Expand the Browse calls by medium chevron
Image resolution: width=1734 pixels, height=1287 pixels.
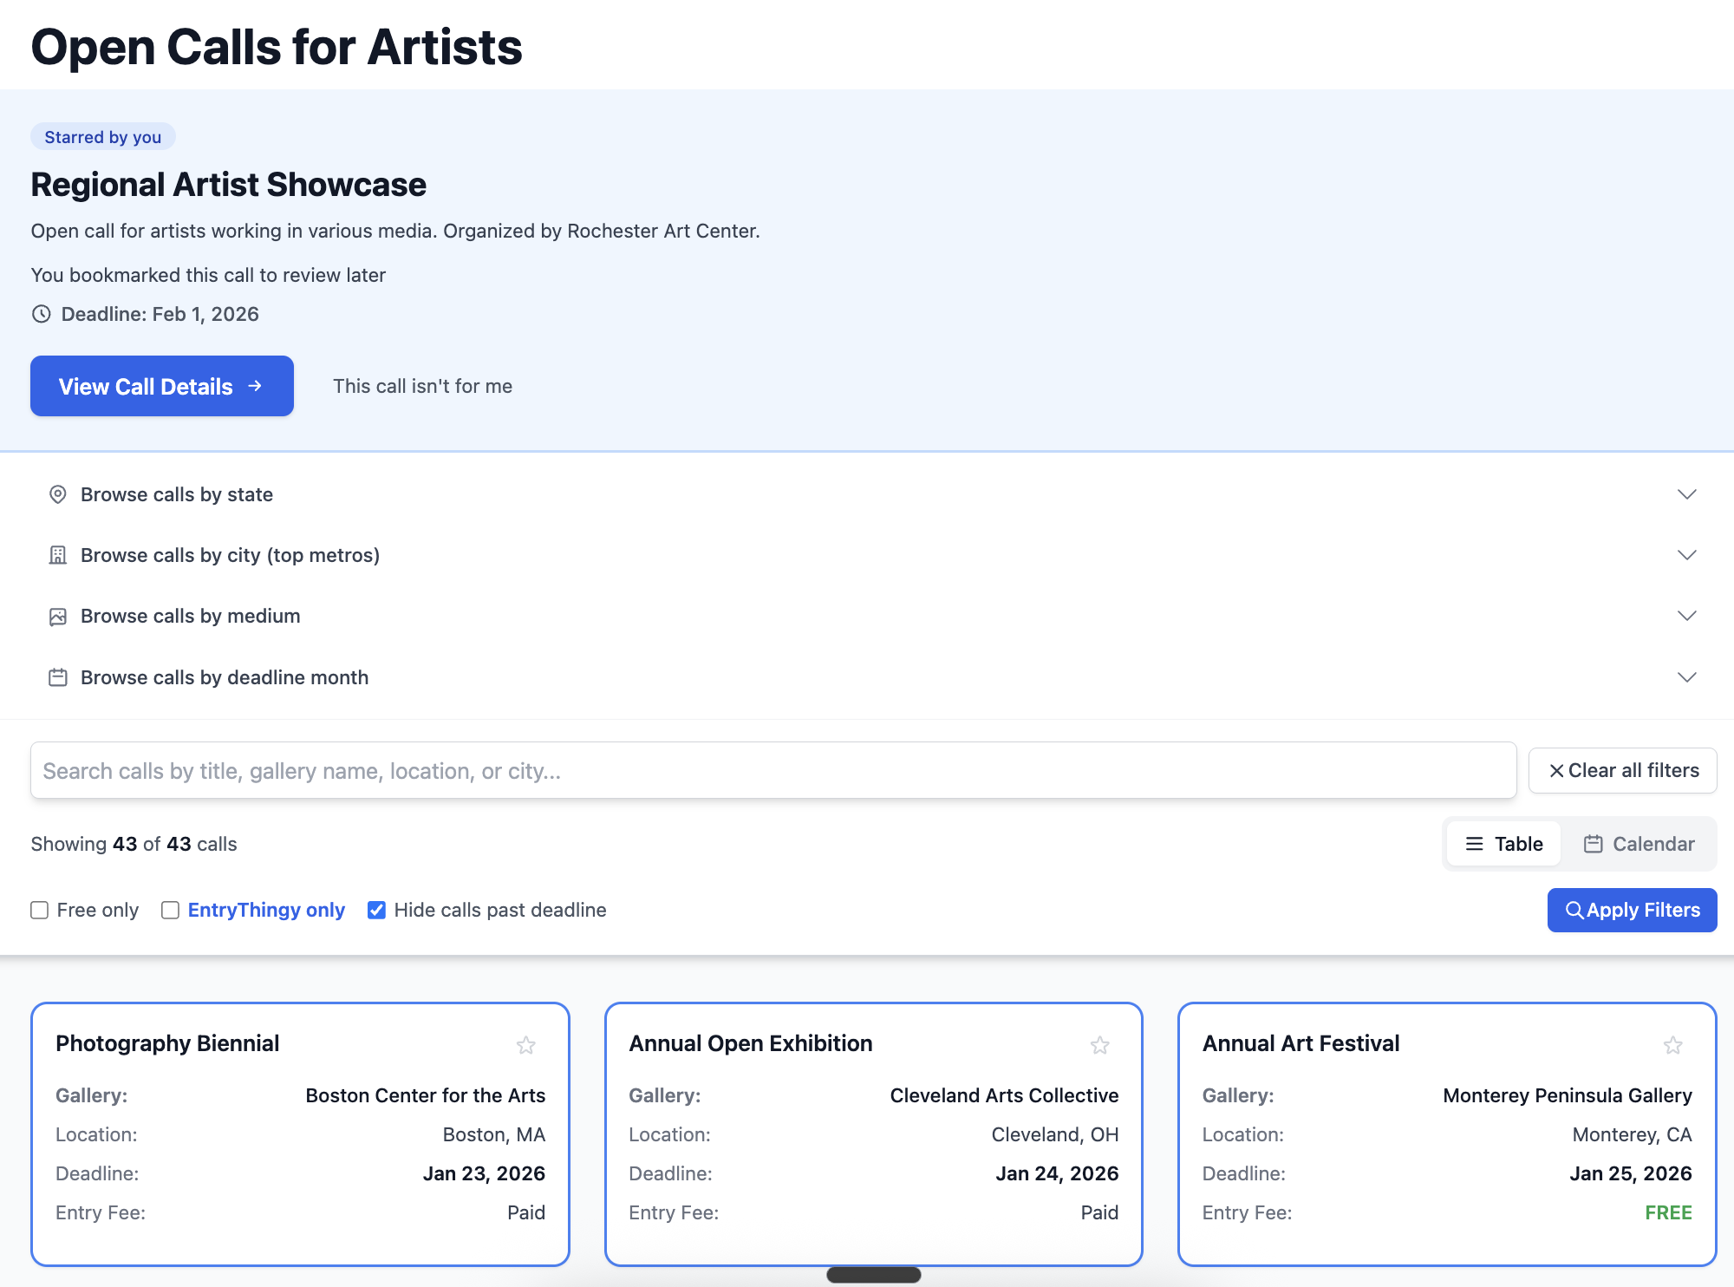coord(1686,616)
